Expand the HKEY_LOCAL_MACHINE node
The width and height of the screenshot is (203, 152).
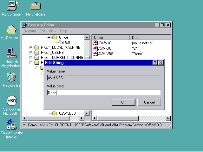[x=31, y=47]
